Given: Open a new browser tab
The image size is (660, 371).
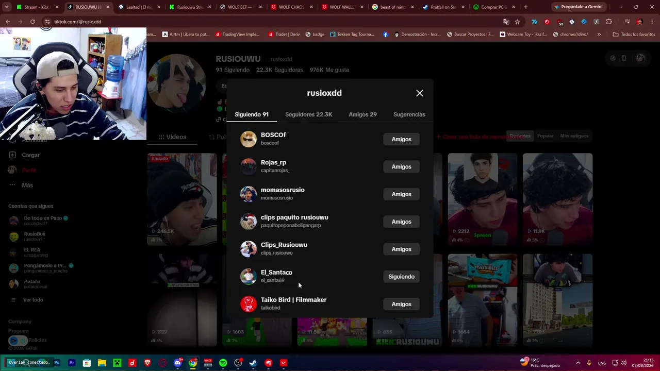Looking at the screenshot, I should [525, 7].
